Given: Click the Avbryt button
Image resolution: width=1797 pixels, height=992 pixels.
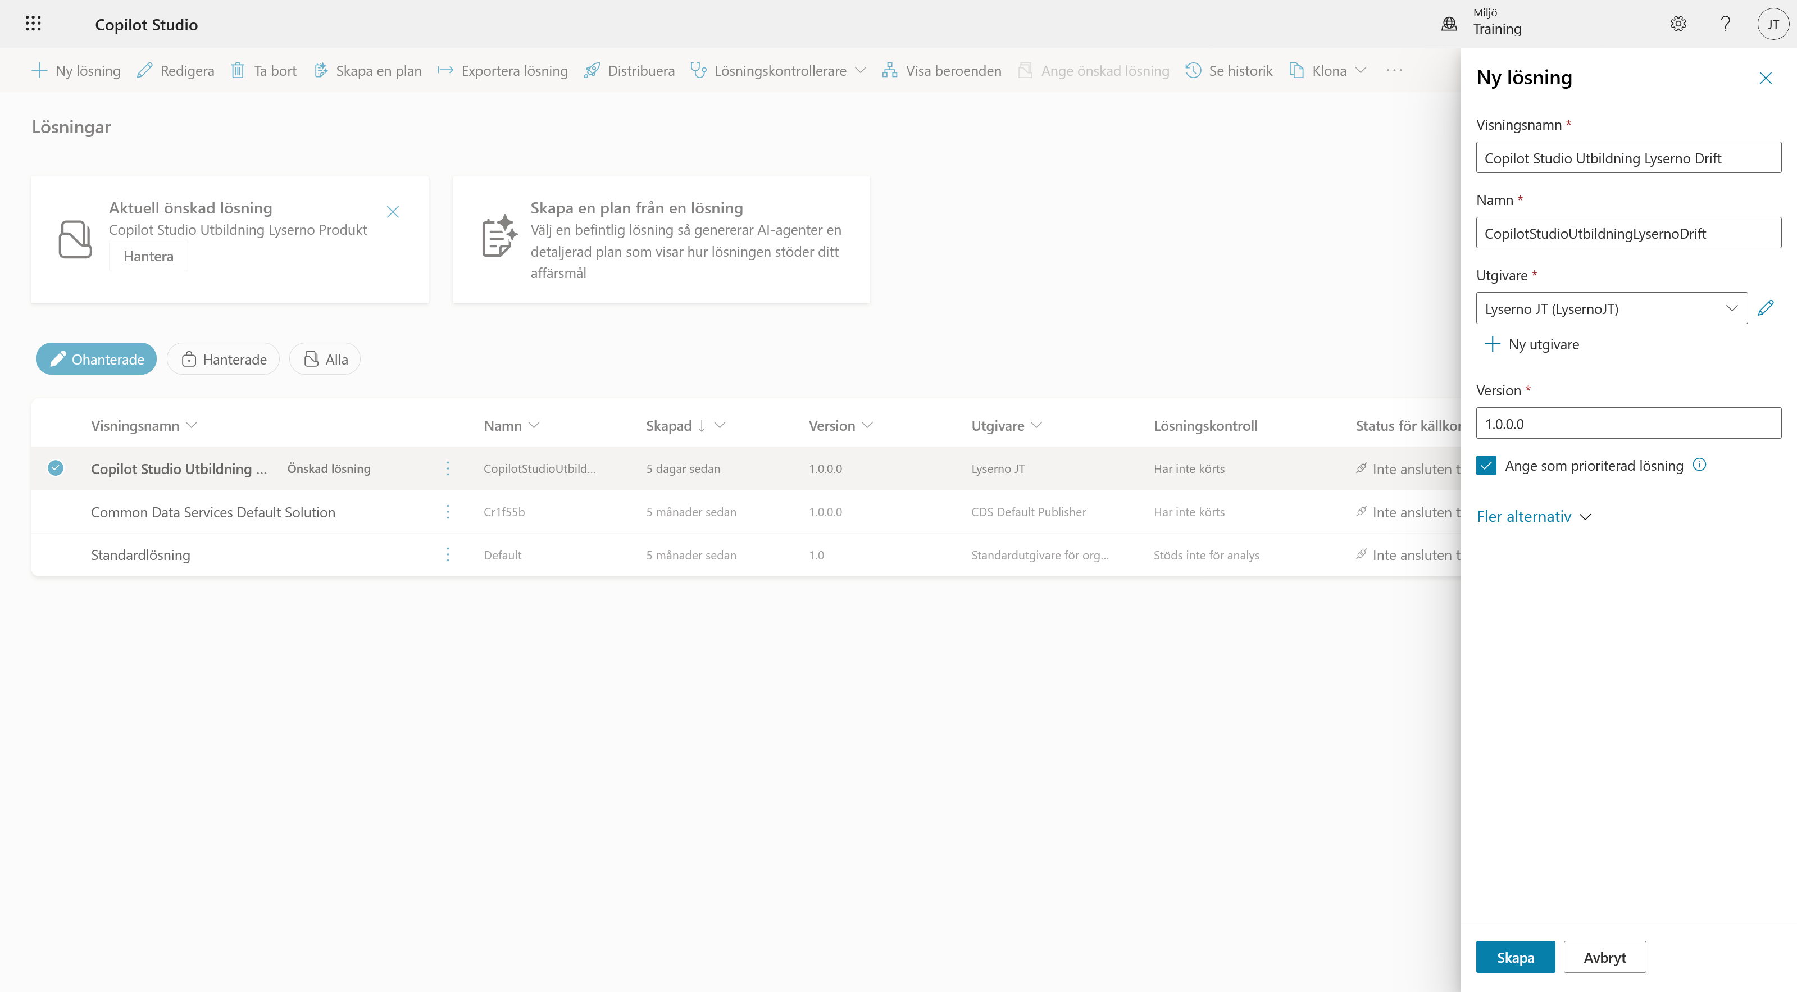Looking at the screenshot, I should [x=1604, y=957].
